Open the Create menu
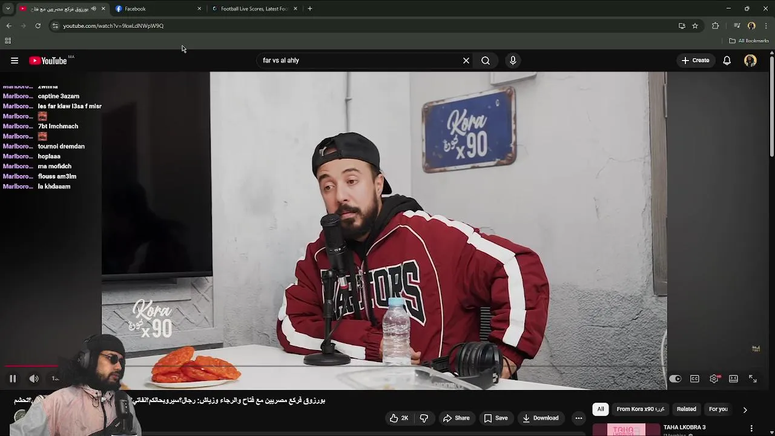The height and width of the screenshot is (436, 775). tap(695, 61)
